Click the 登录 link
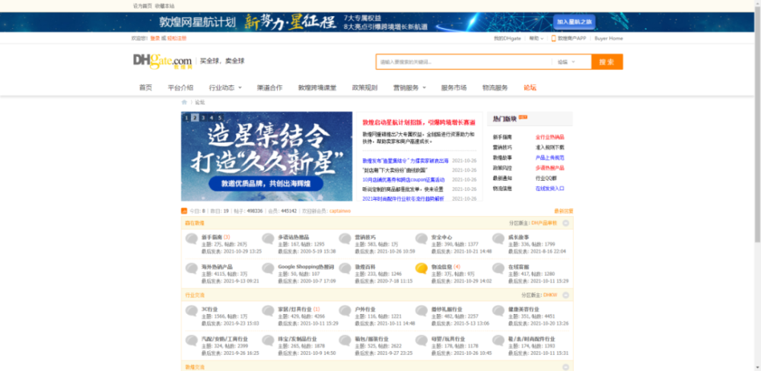Viewport: 761px width, 371px height. point(154,38)
